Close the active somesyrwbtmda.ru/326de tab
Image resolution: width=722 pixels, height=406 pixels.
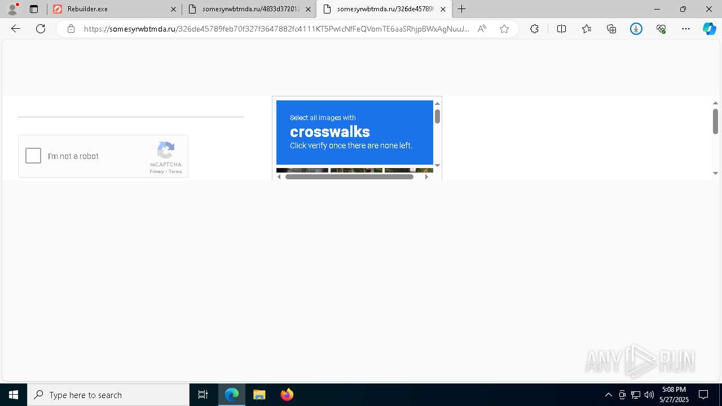(x=443, y=9)
